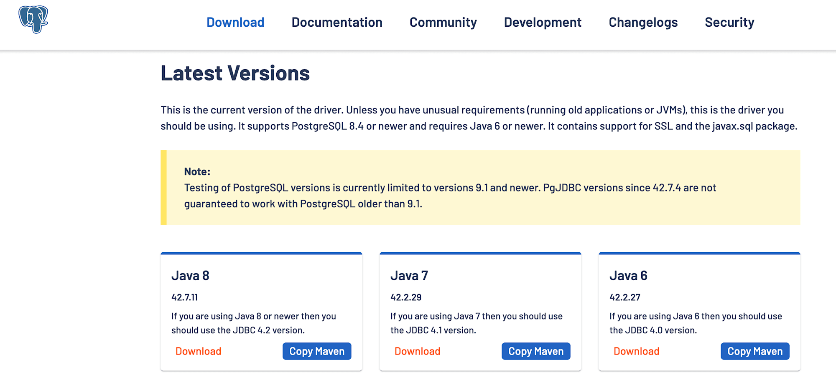
Task: Go to Documentation in the top menu
Action: 337,22
